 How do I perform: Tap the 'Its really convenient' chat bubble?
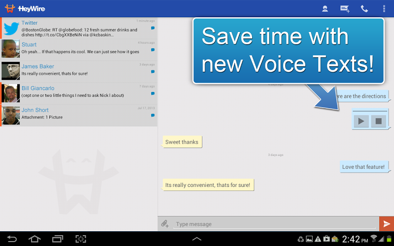click(x=208, y=185)
